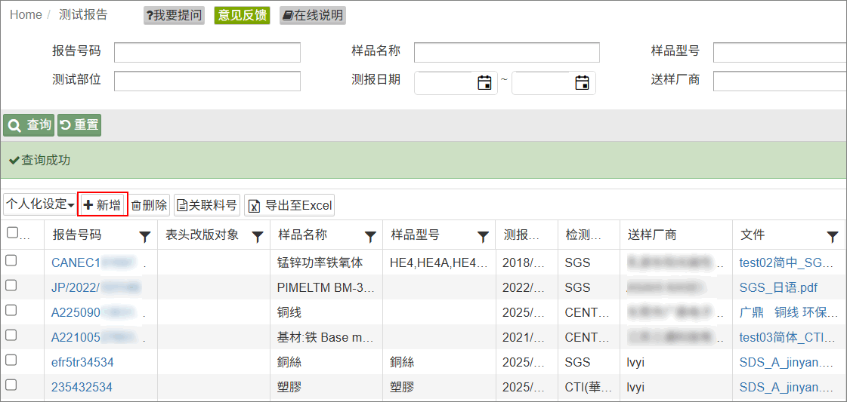This screenshot has width=847, height=402.
Task: Open file test03简体_CTI link
Action: 787,337
